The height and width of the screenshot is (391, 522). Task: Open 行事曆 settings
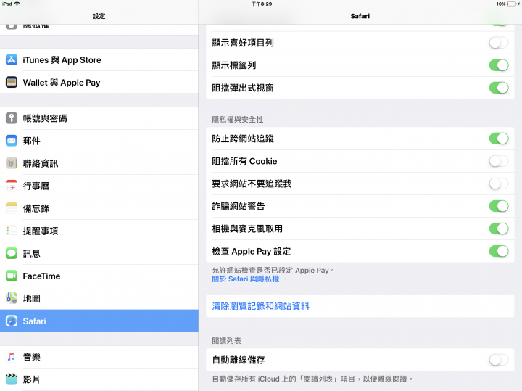(99, 186)
